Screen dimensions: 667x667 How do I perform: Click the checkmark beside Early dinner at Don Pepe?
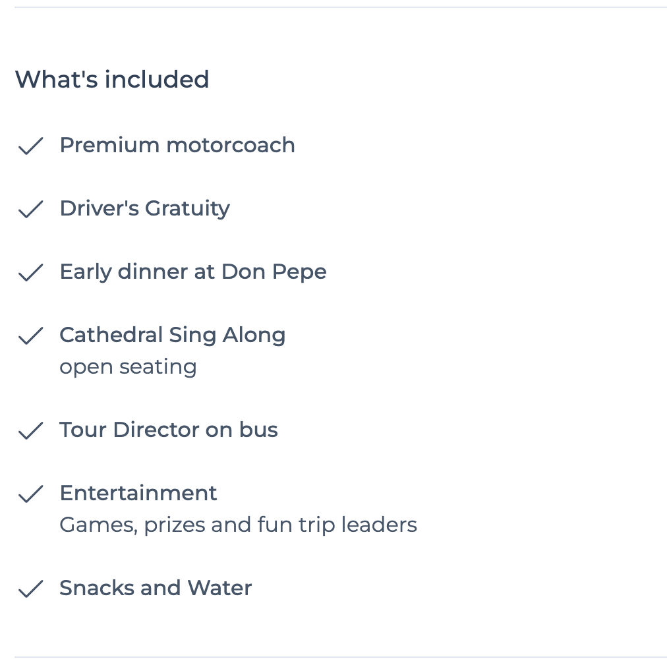pos(30,272)
